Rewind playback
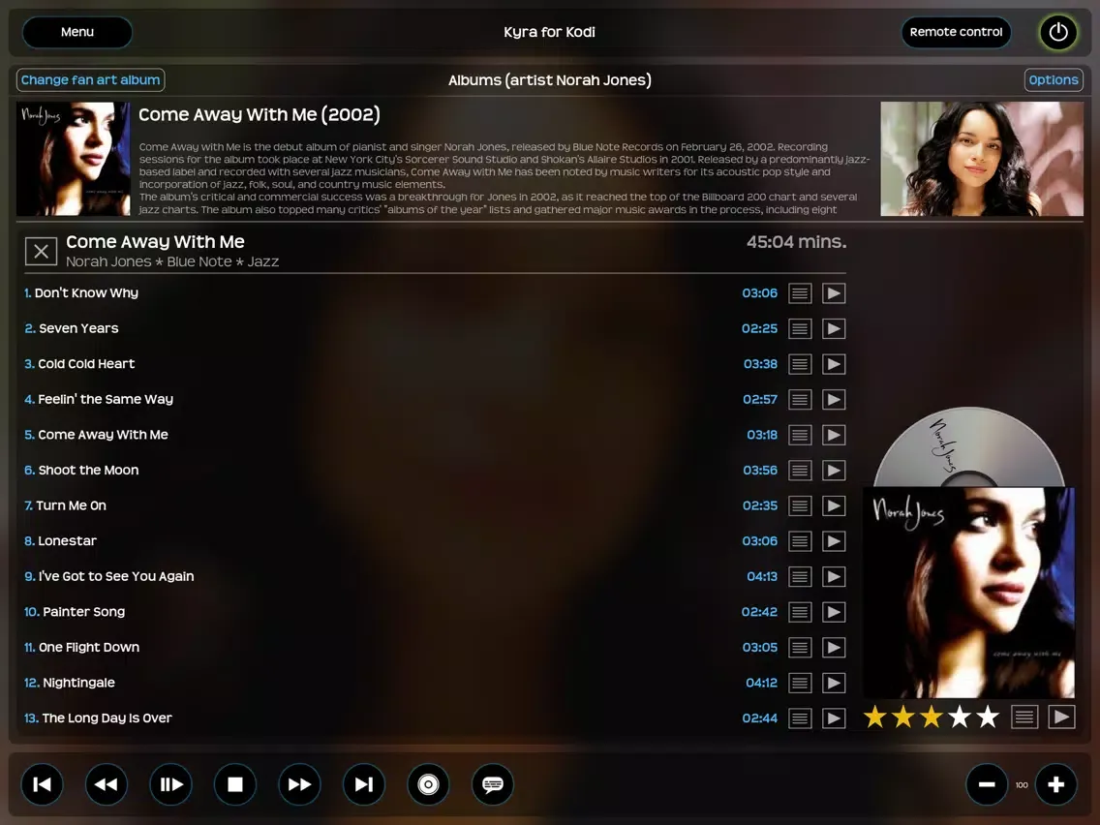The height and width of the screenshot is (825, 1100). point(106,784)
